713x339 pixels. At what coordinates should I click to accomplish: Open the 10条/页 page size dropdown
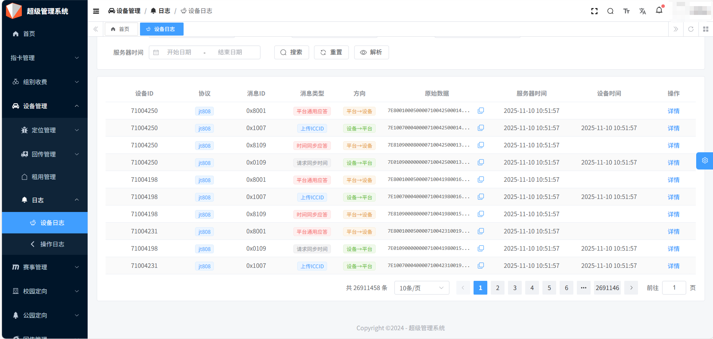[x=422, y=288]
